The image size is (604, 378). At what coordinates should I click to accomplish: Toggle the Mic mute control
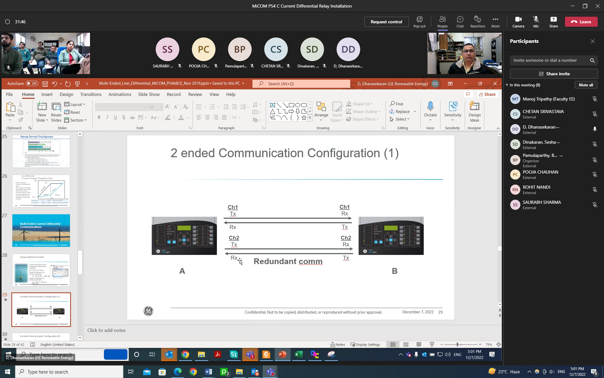[x=536, y=22]
